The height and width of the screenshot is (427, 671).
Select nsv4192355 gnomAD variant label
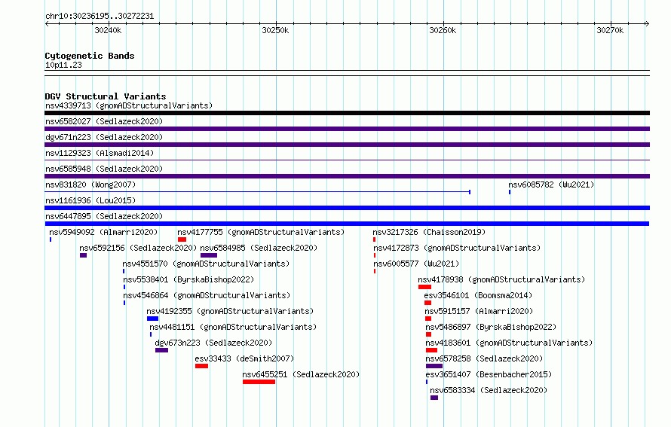[x=230, y=311]
